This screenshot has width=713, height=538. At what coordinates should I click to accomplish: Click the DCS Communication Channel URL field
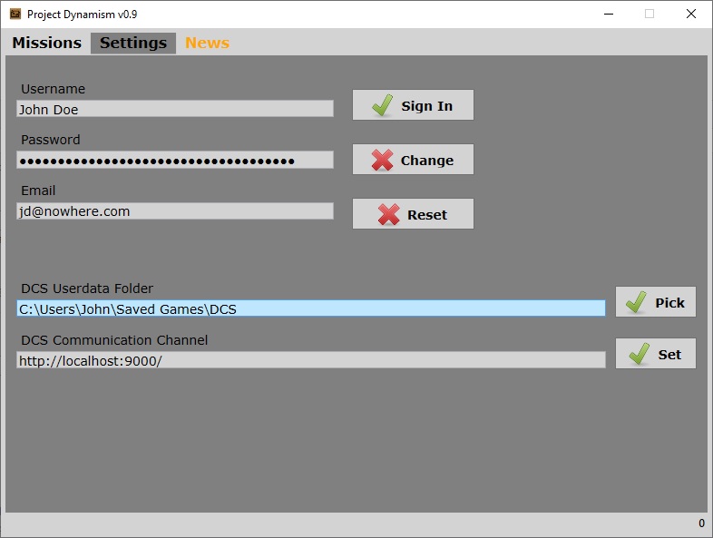click(311, 360)
